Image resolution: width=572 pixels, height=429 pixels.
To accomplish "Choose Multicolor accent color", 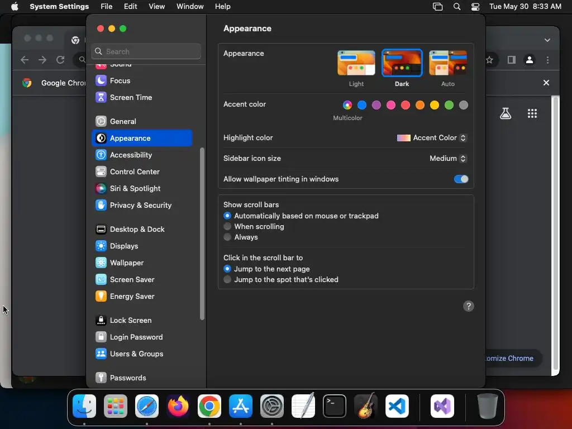I will [347, 106].
